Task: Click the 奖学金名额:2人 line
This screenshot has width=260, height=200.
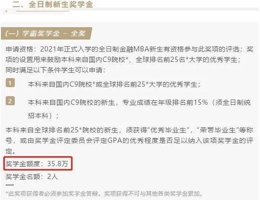Action: pos(31,177)
